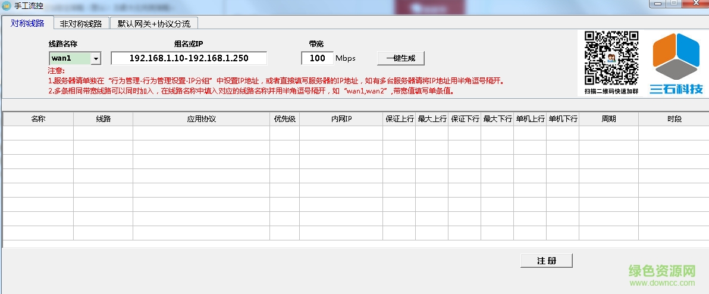Click the app icon in the title bar
Screen dimensions: 709x294
point(7,6)
